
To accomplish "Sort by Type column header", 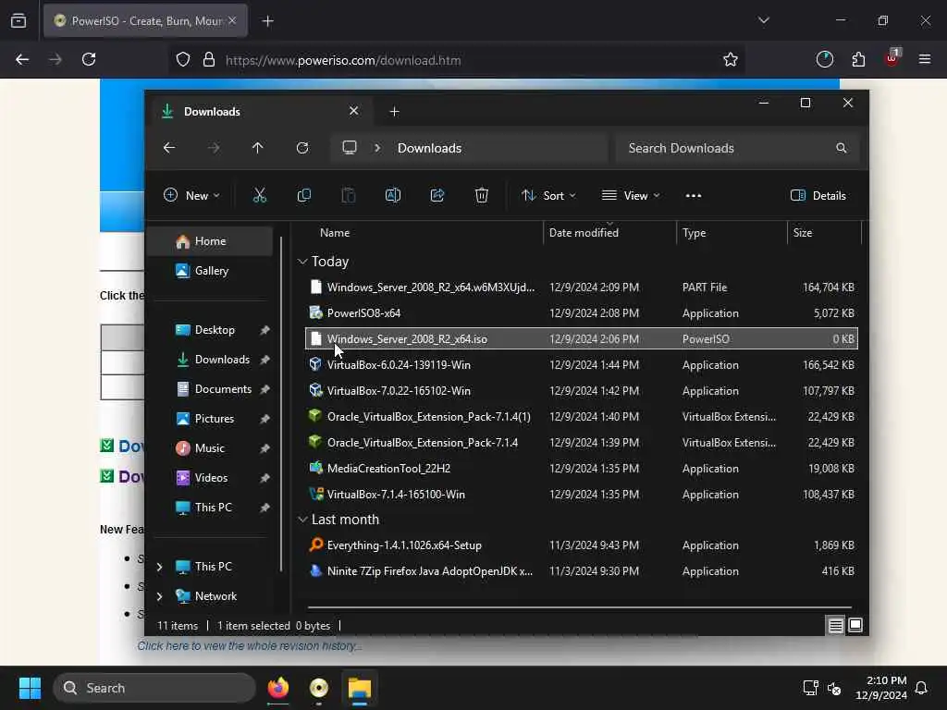I will point(694,232).
